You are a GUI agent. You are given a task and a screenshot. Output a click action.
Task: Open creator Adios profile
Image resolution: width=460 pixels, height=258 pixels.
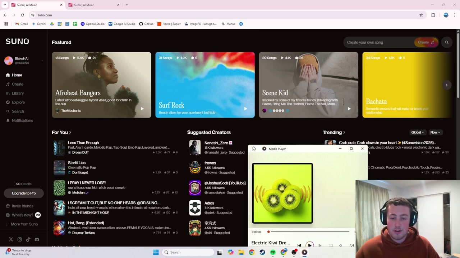209,203
